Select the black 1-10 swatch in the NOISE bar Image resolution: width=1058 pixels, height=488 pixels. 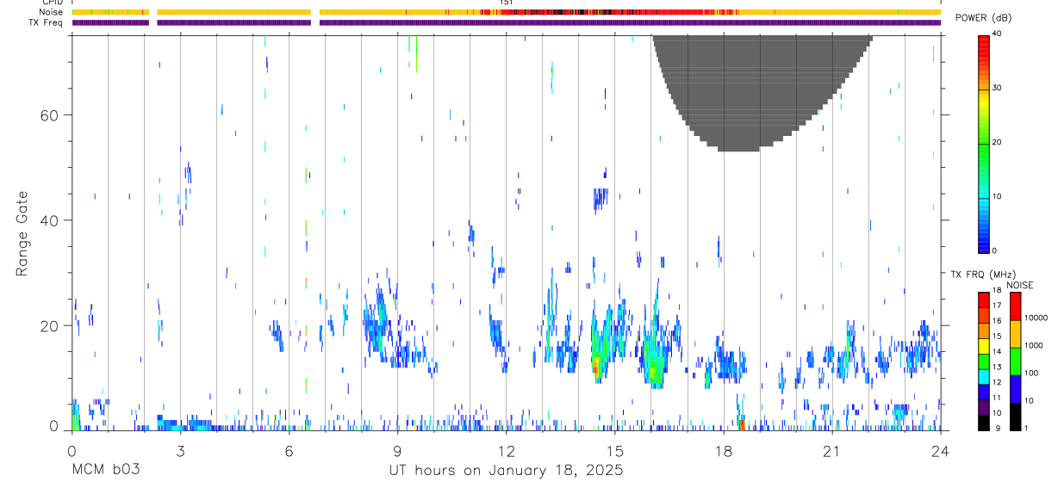(x=1015, y=417)
